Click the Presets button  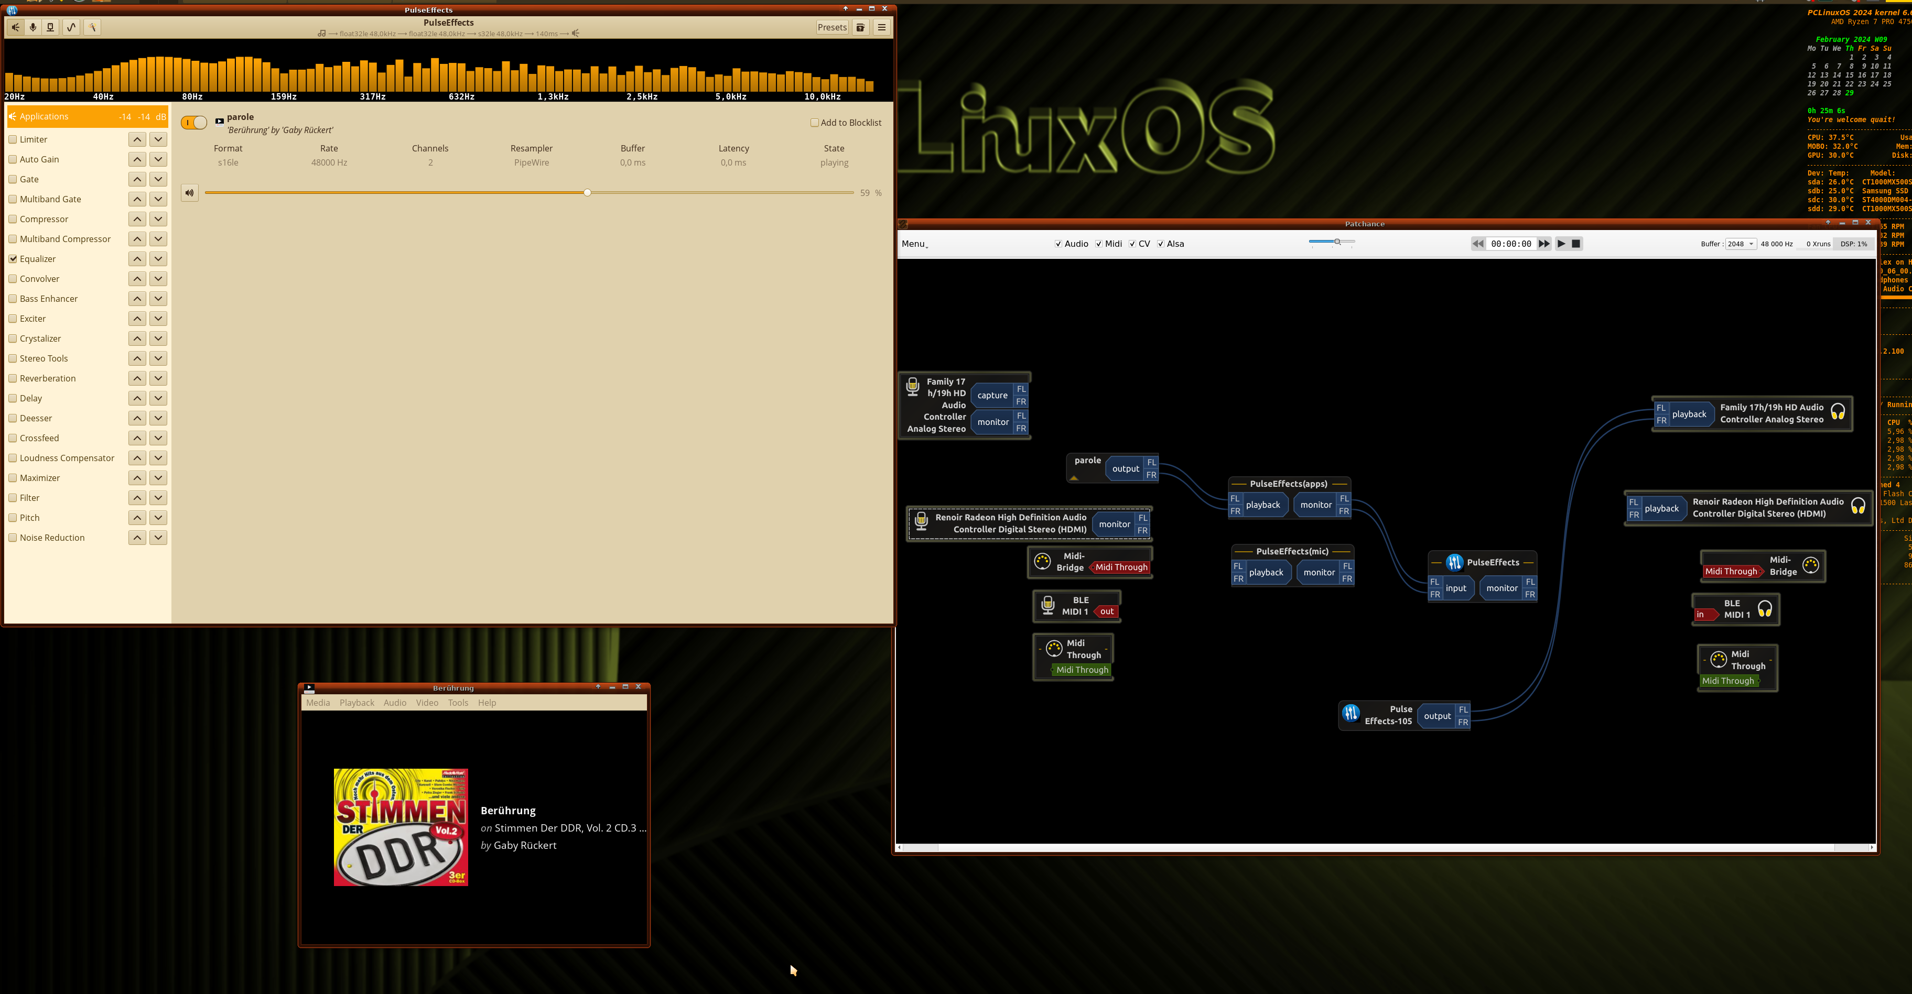(x=831, y=27)
